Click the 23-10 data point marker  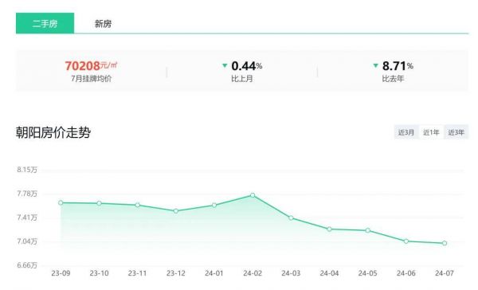tap(99, 203)
